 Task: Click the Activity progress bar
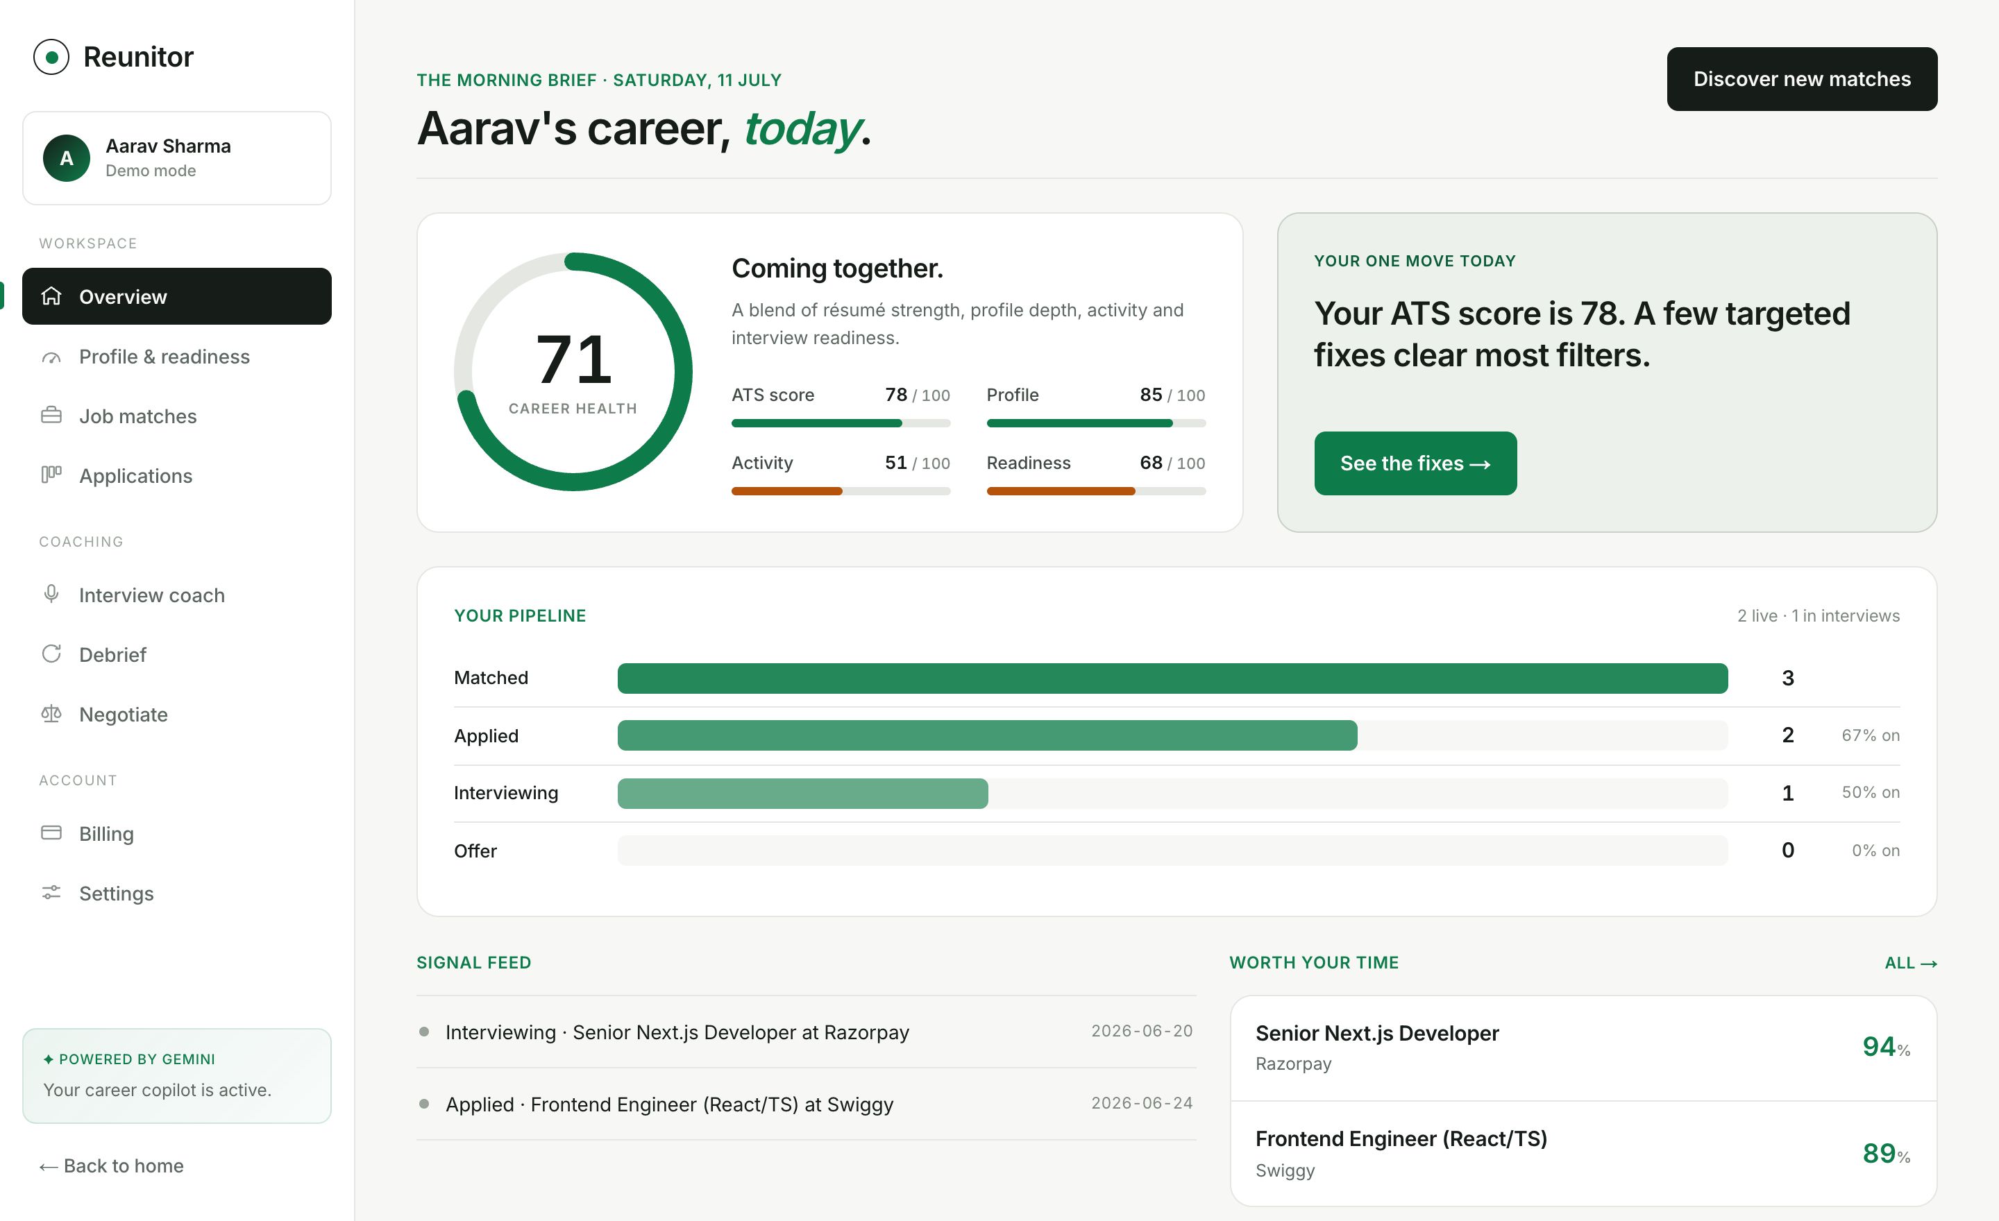click(x=841, y=491)
